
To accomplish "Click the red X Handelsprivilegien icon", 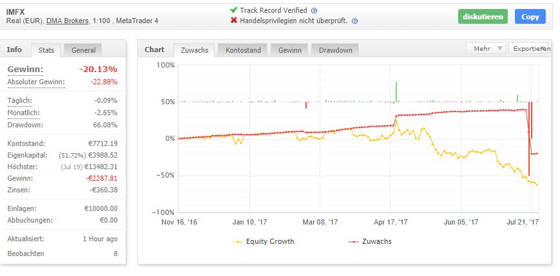I will (x=234, y=21).
